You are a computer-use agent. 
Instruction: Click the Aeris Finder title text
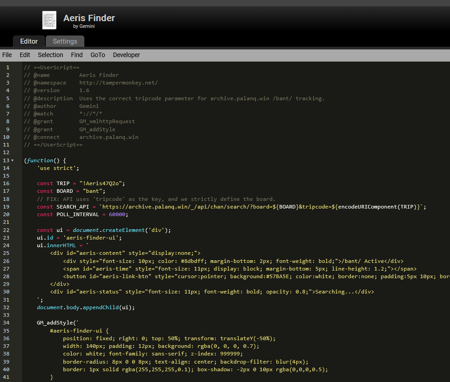(89, 18)
